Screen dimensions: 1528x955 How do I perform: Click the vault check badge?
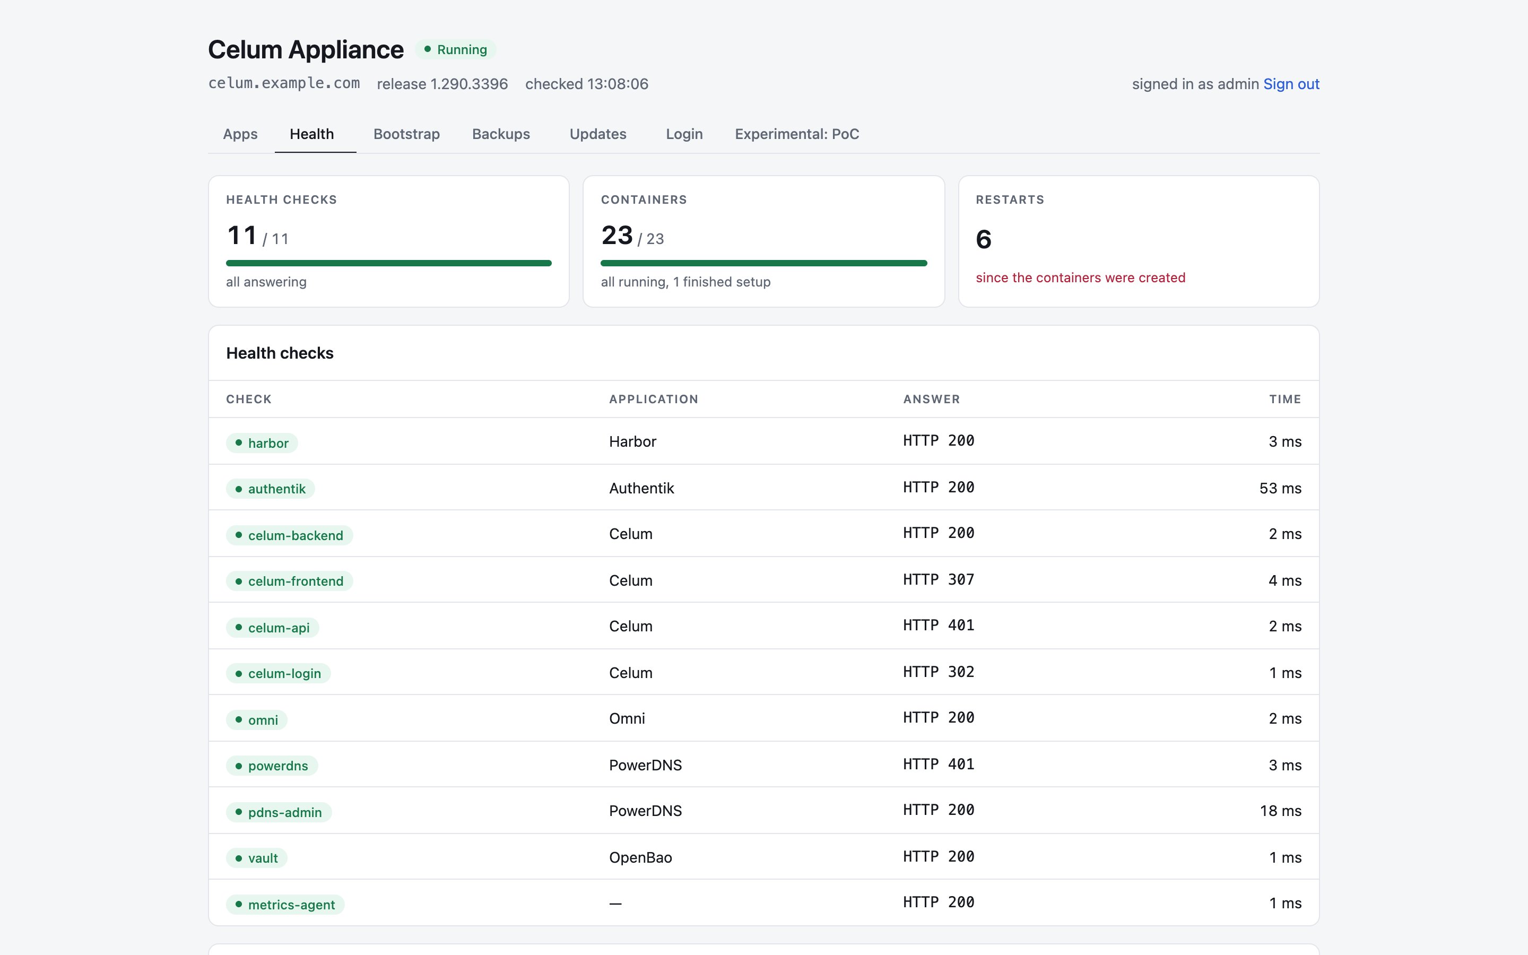[x=257, y=858]
